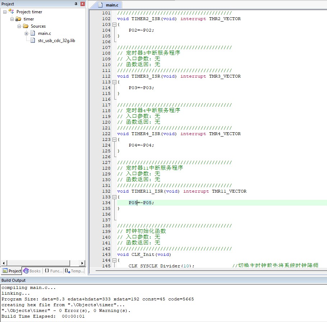Screen dimensions: 327x322
Task: Collapse the timer target folder node
Action: [12, 19]
